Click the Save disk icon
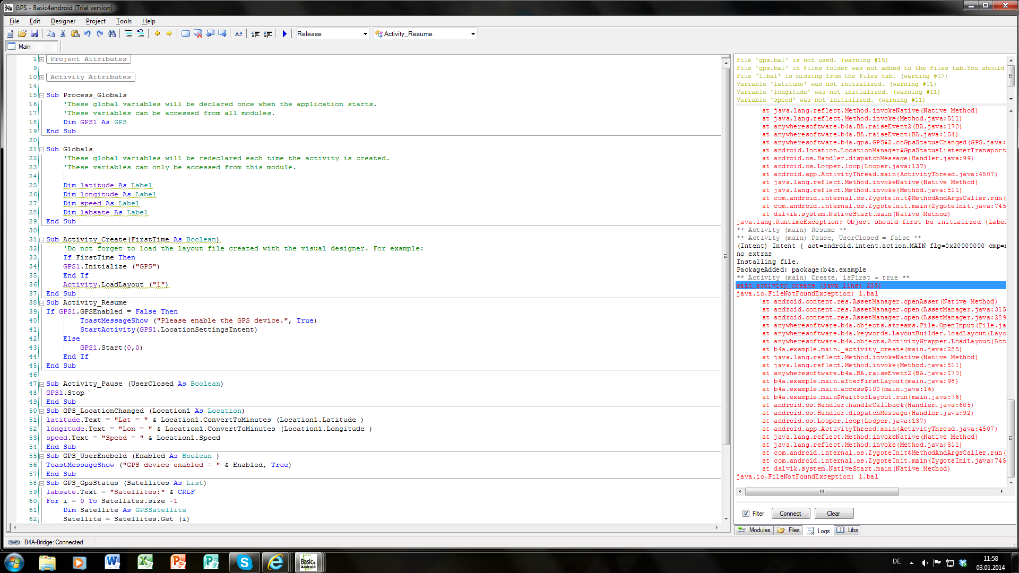The image size is (1019, 573). [34, 33]
